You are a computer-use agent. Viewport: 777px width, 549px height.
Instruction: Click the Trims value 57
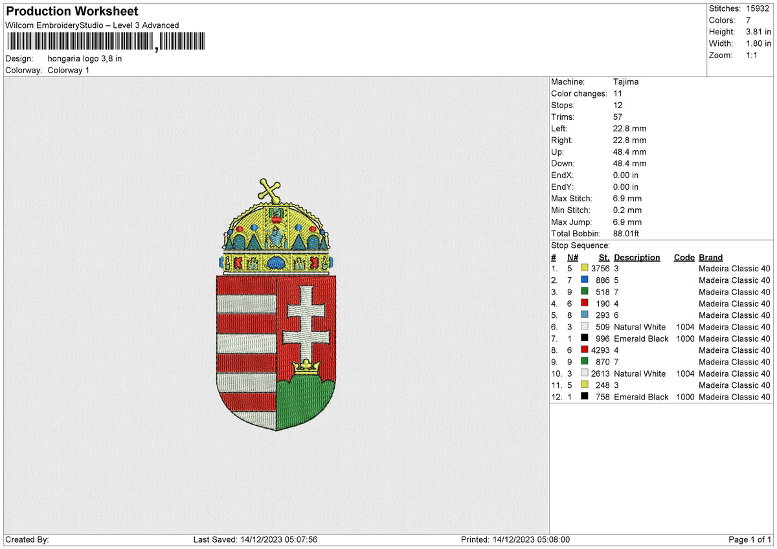point(617,117)
